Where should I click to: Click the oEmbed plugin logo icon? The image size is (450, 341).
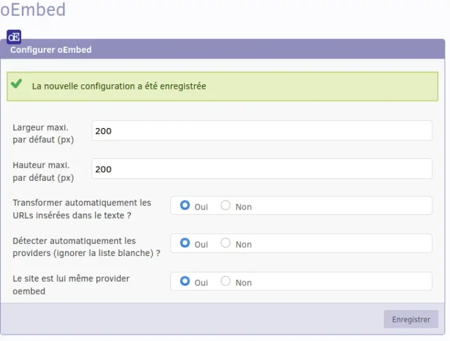[x=14, y=37]
